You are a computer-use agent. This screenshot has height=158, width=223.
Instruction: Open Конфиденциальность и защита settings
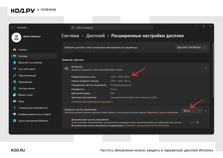[34, 114]
